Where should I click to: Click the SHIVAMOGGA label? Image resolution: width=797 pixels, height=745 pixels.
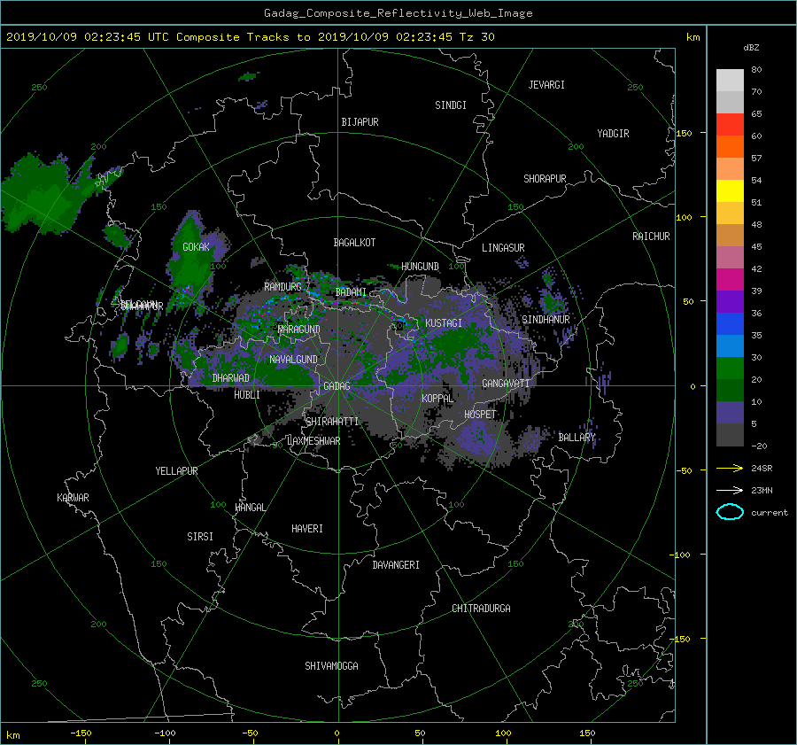click(331, 666)
